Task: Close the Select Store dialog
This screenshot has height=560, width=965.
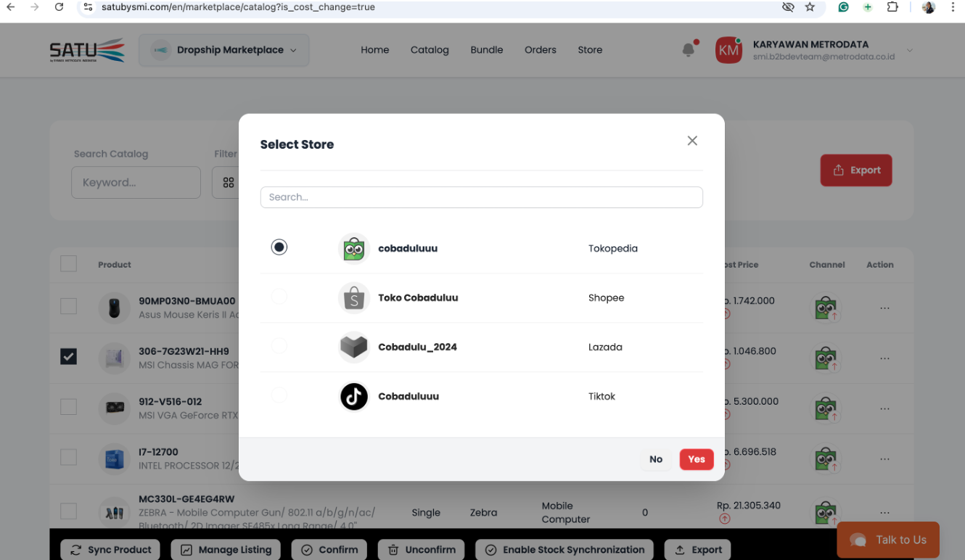Action: [692, 141]
